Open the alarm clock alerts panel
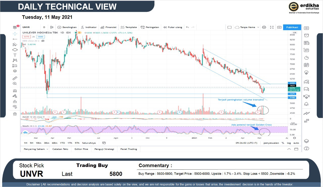Screen dimensions: 323x187 click(306, 35)
